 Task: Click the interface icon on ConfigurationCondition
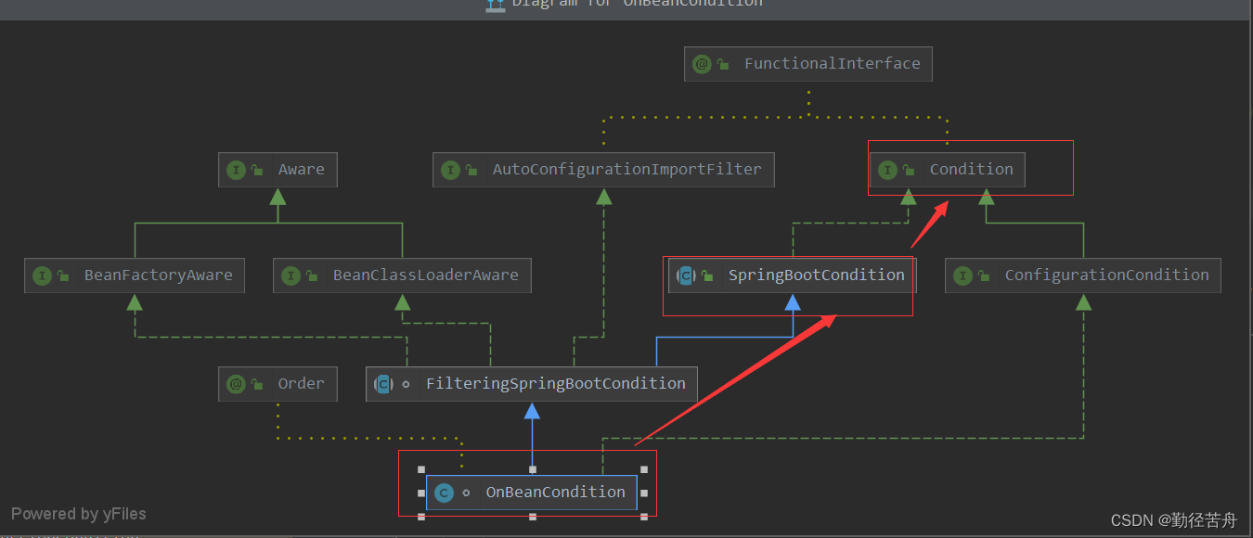coord(962,275)
